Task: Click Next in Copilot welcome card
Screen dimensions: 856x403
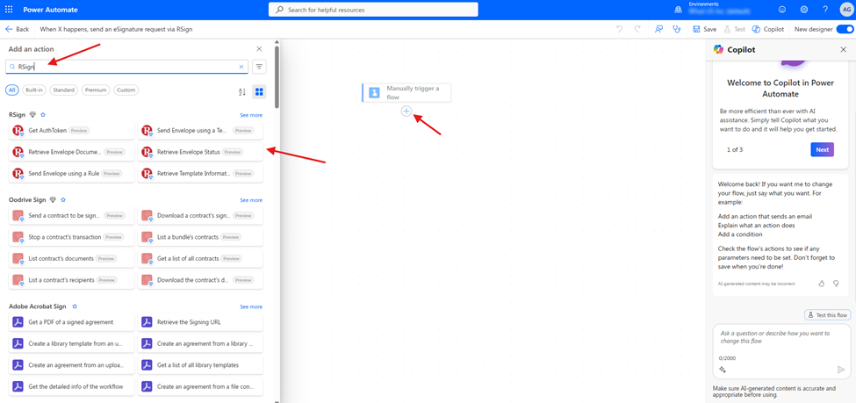Action: (822, 150)
